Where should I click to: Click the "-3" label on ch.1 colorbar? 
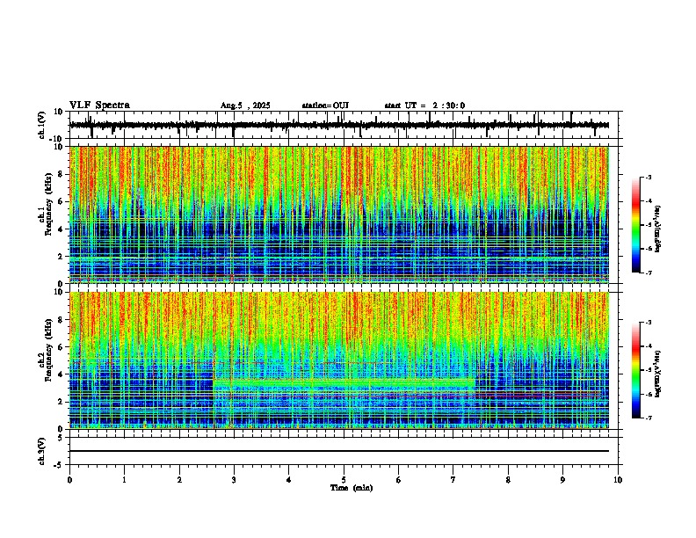point(648,177)
